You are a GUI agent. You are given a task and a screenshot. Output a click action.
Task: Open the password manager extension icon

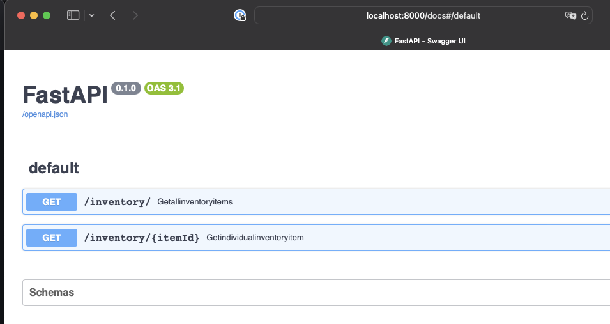point(240,15)
